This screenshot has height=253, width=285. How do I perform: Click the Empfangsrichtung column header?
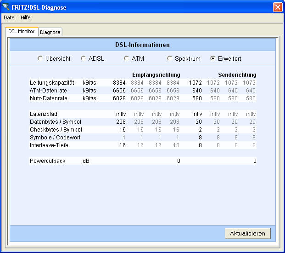tap(156, 75)
